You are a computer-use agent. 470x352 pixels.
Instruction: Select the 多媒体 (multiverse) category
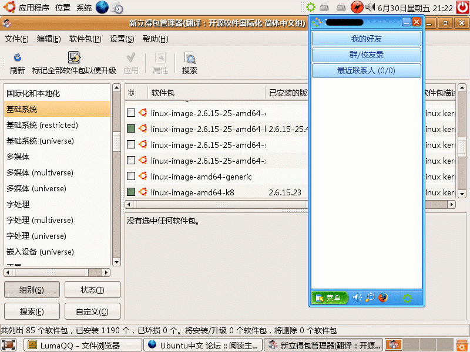tap(57, 172)
